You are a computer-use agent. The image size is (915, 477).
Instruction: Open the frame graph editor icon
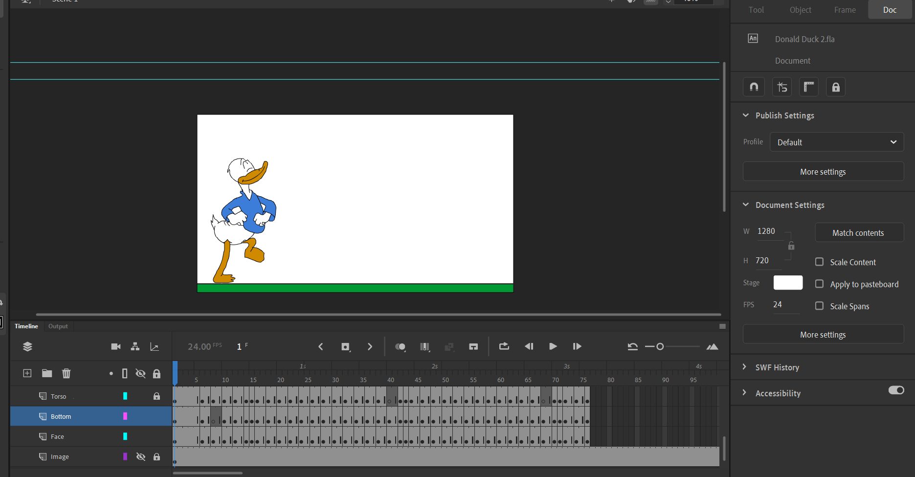point(155,346)
